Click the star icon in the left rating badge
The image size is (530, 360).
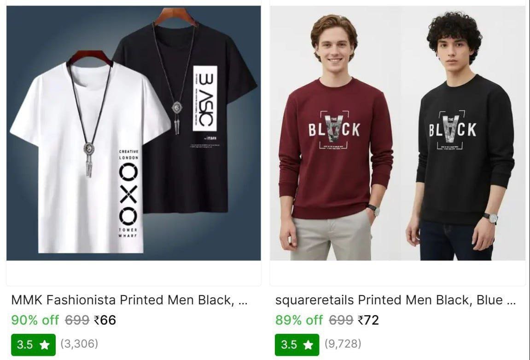tap(45, 345)
